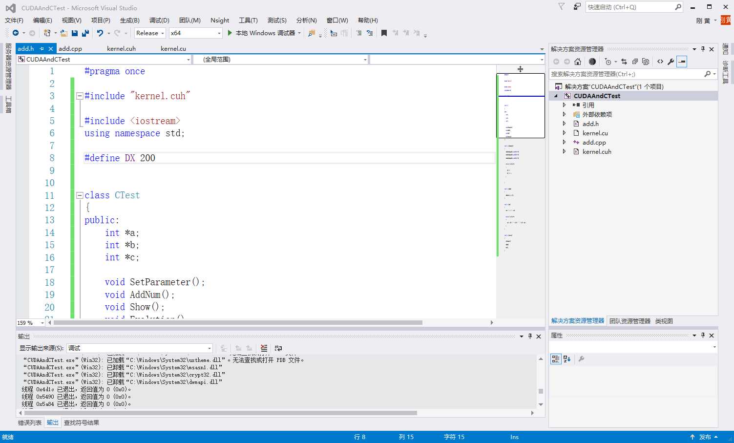
Task: Click the notifications filter flag icon
Action: (562, 6)
